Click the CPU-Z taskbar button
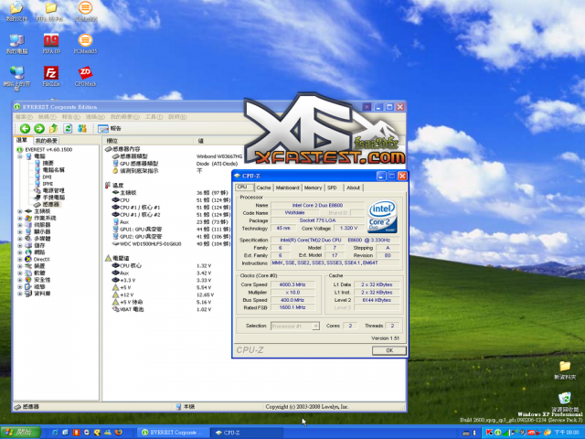 (x=246, y=433)
